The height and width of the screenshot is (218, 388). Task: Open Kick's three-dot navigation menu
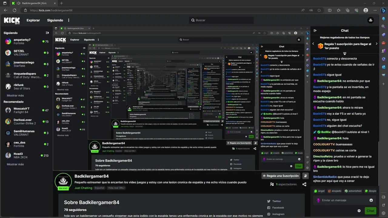coord(69,20)
